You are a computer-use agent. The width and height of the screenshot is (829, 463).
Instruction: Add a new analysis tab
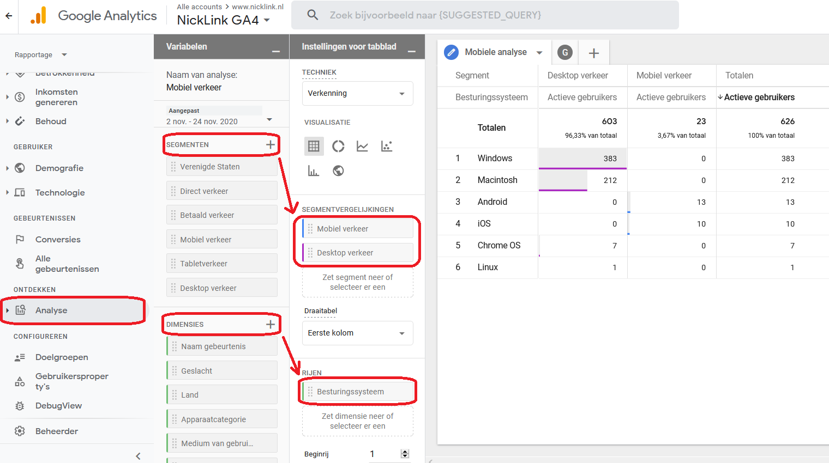(x=594, y=53)
